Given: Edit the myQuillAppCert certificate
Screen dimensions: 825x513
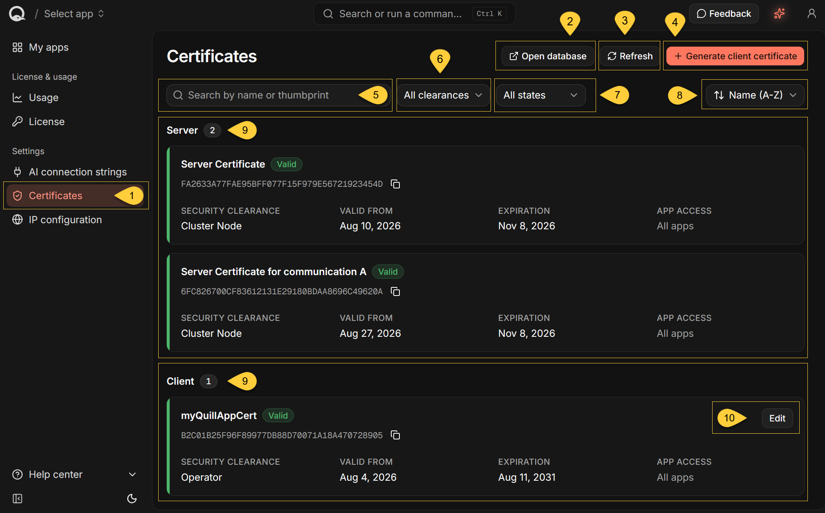Looking at the screenshot, I should pos(777,418).
